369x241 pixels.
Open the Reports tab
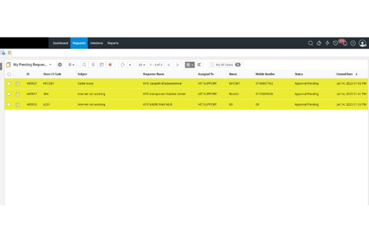(x=113, y=43)
